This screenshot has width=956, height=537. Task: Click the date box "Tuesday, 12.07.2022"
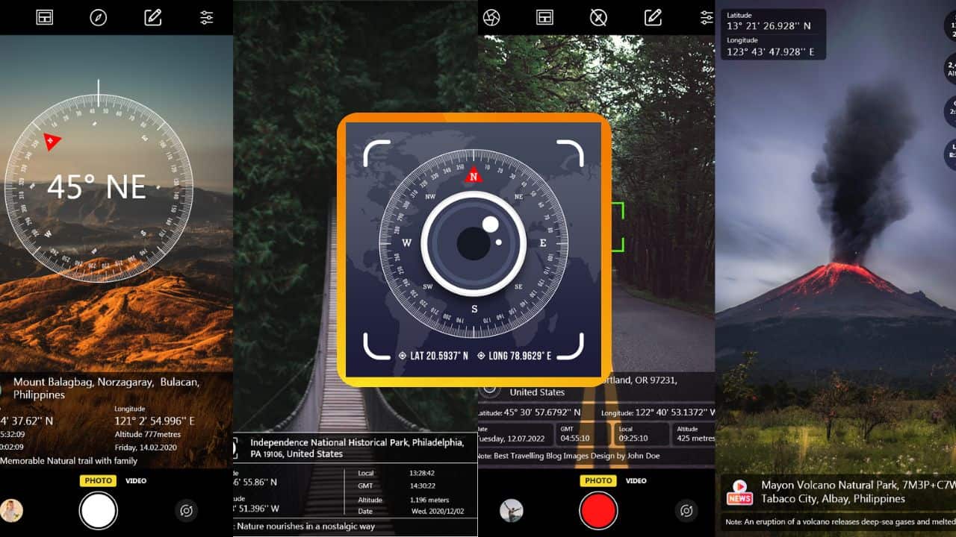[x=515, y=434]
